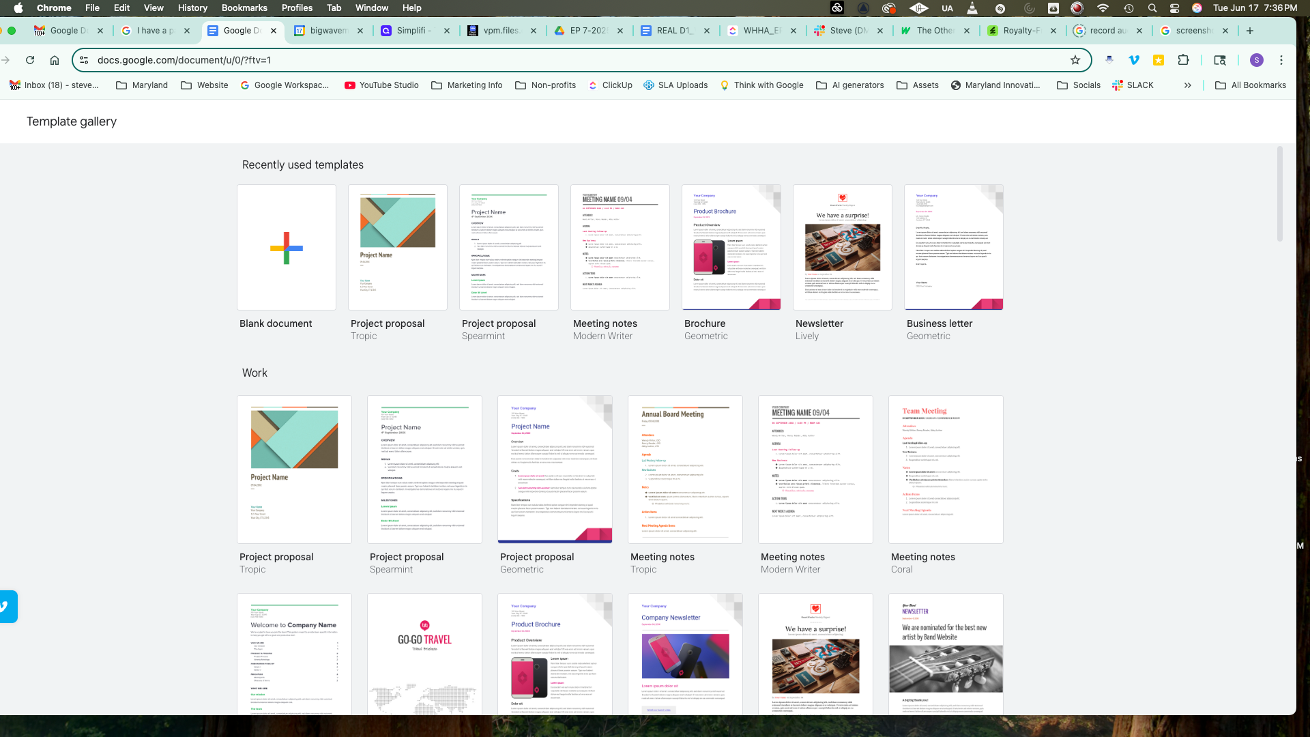Open macOS Spotlight search icon
This screenshot has width=1310, height=737.
(x=1152, y=8)
